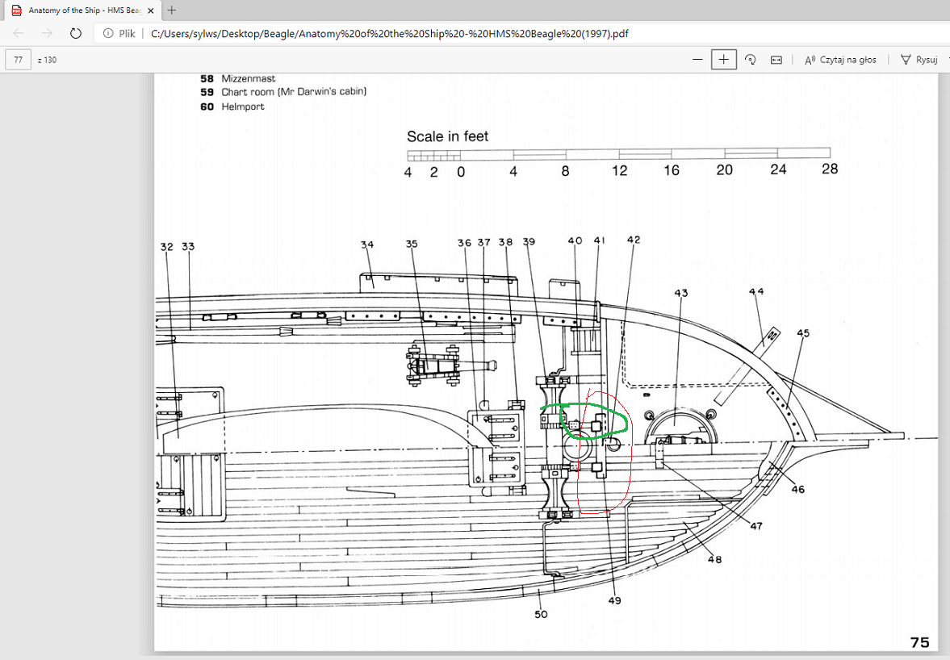Screen dimensions: 950x660
Task: Reload the page with refresh icon
Action: tap(75, 33)
